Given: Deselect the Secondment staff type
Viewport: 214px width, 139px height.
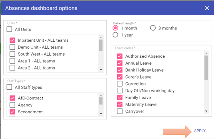Looking at the screenshot, I should pyautogui.click(x=13, y=112).
